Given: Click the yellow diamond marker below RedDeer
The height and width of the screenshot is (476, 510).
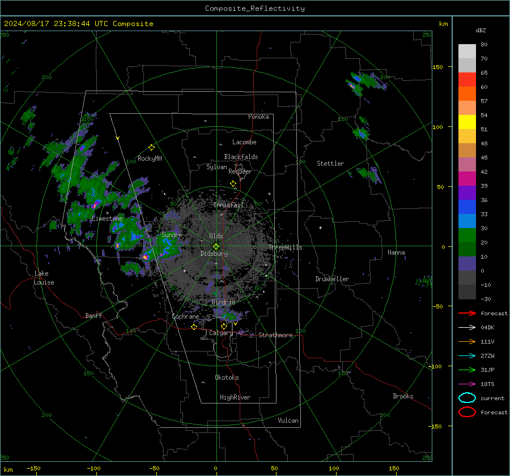Looking at the screenshot, I should point(233,184).
